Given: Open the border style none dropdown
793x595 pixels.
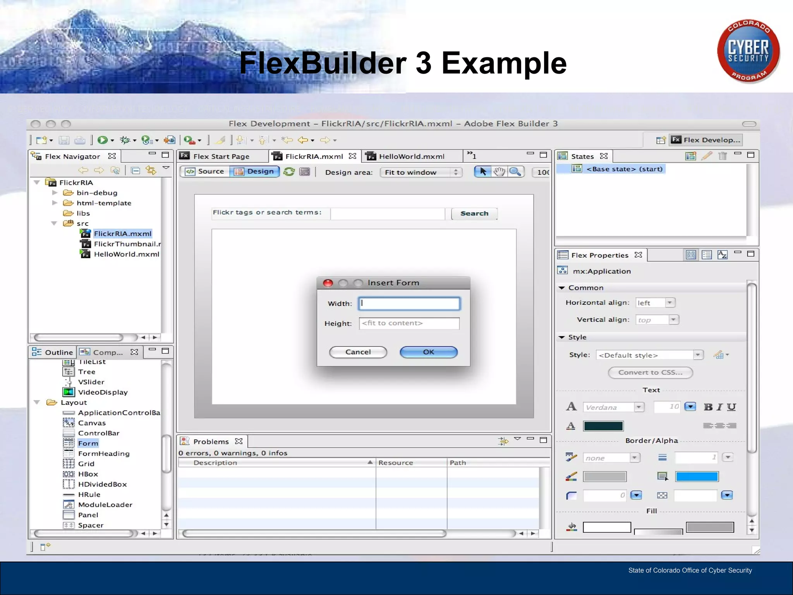Looking at the screenshot, I should (611, 458).
